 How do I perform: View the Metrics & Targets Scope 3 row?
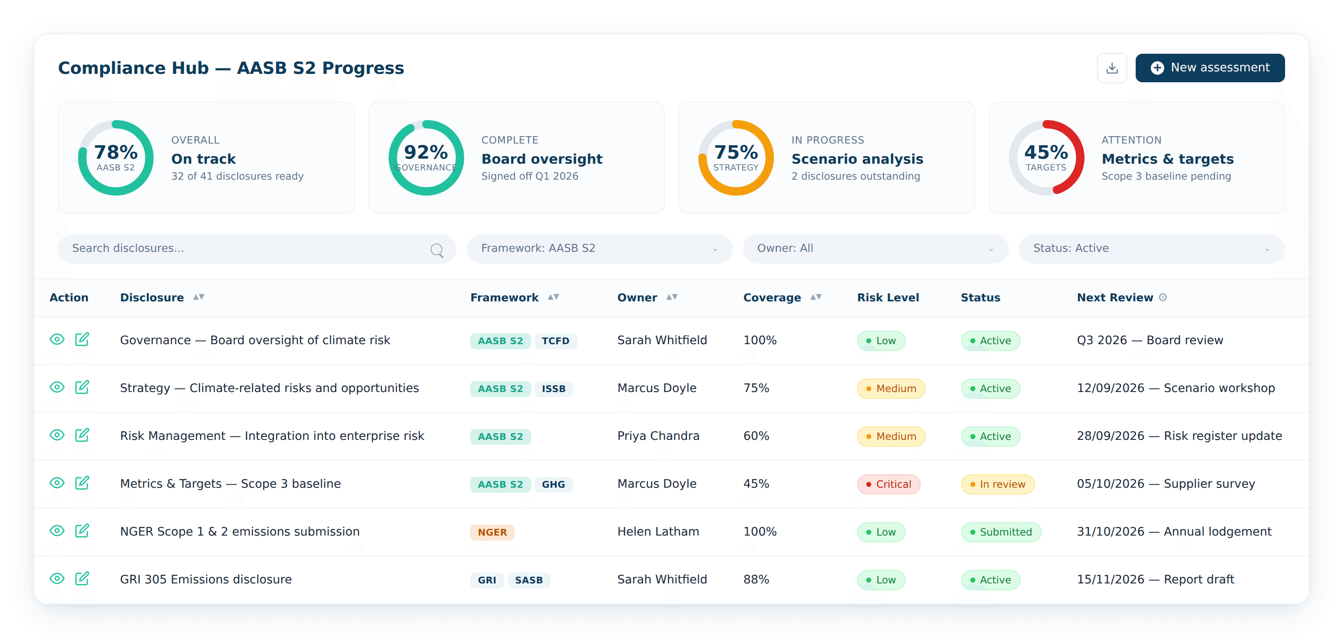57,483
